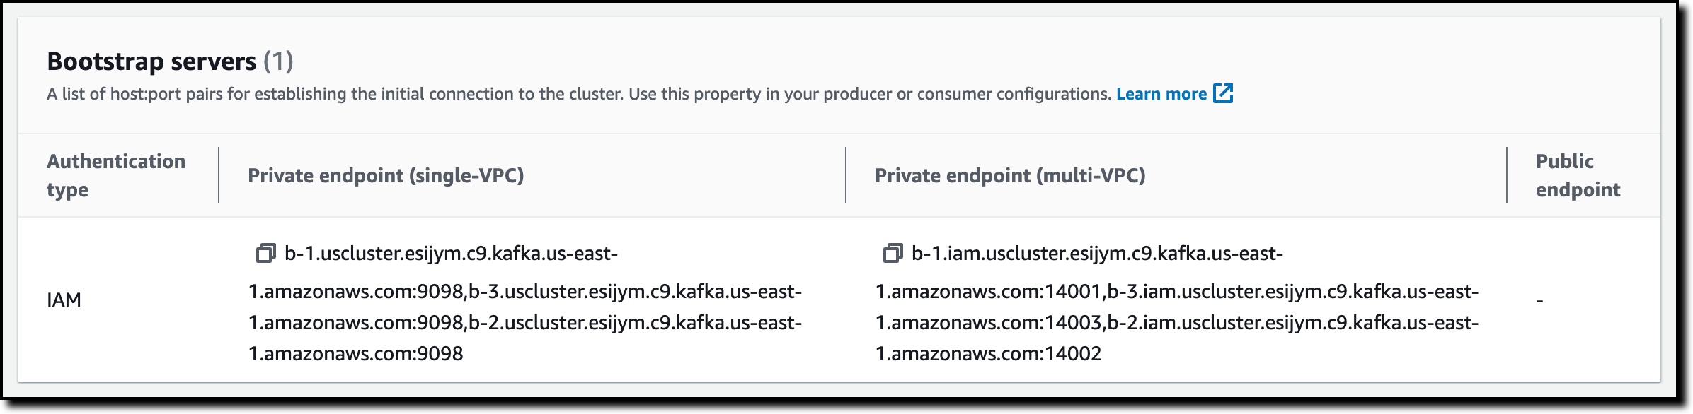Click the divider before the multi-VPC column
1693x414 pixels.
pyautogui.click(x=846, y=175)
